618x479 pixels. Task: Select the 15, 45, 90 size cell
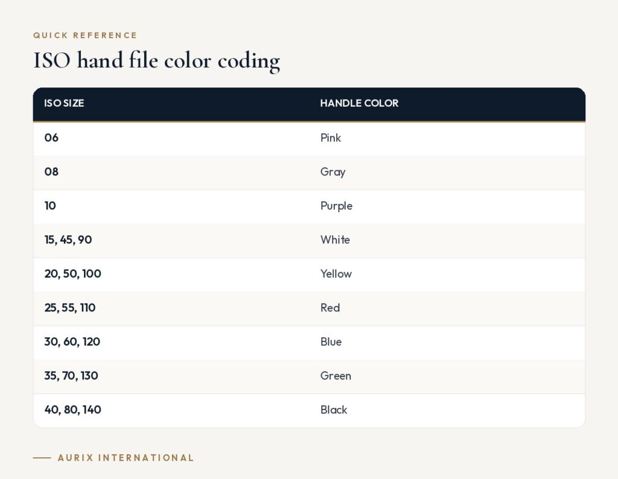(x=171, y=241)
